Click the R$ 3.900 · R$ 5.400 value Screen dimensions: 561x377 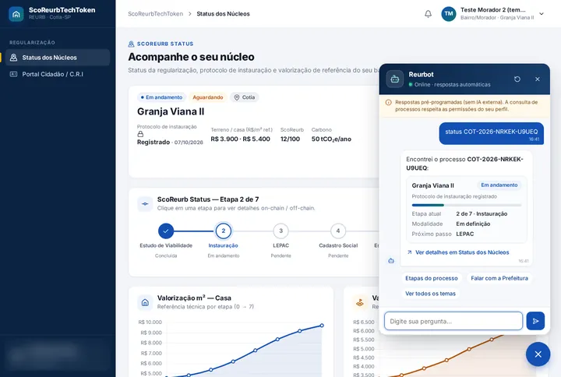pyautogui.click(x=241, y=139)
